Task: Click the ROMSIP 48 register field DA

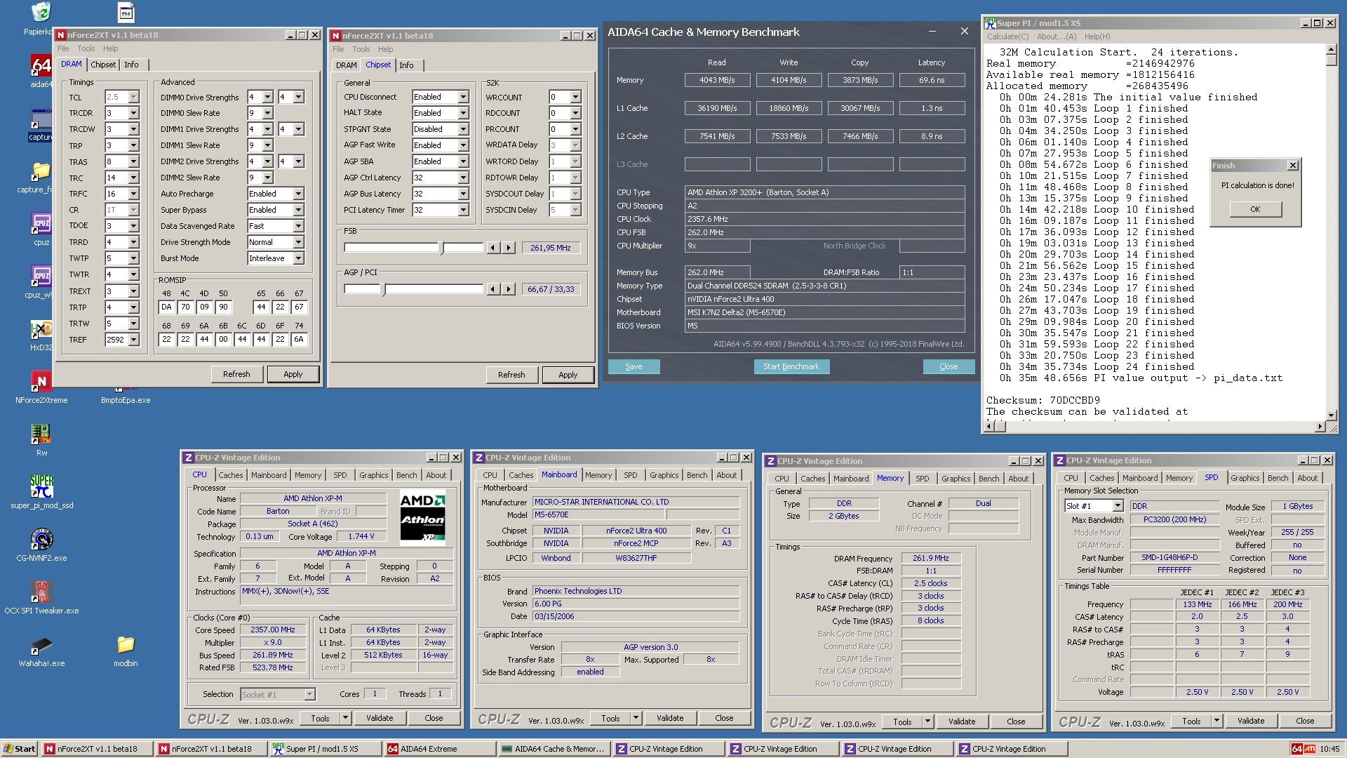Action: click(x=166, y=307)
